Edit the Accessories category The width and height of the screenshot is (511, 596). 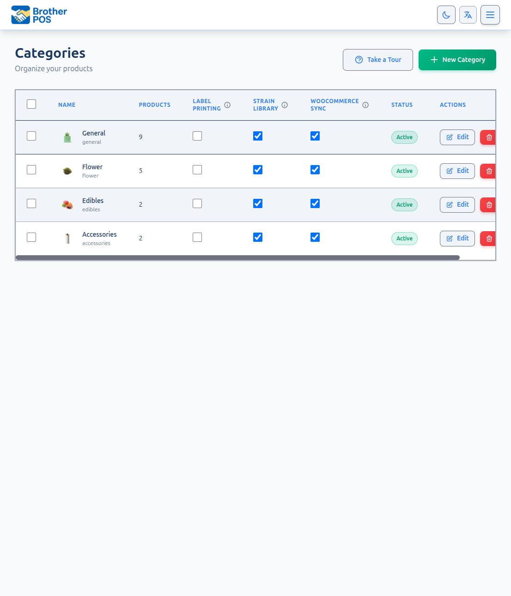pyautogui.click(x=457, y=238)
